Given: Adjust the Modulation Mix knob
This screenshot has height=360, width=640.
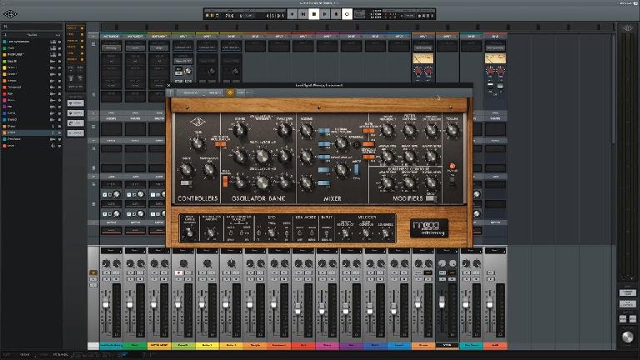Looking at the screenshot, I should point(209,168).
